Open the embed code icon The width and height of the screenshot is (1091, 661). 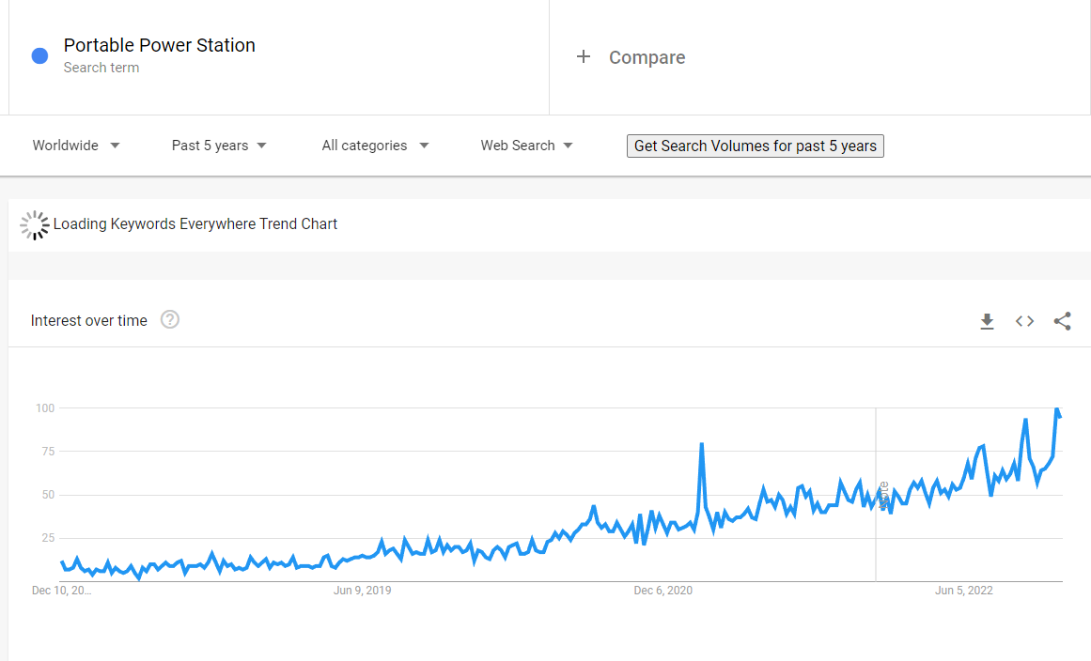click(1024, 321)
